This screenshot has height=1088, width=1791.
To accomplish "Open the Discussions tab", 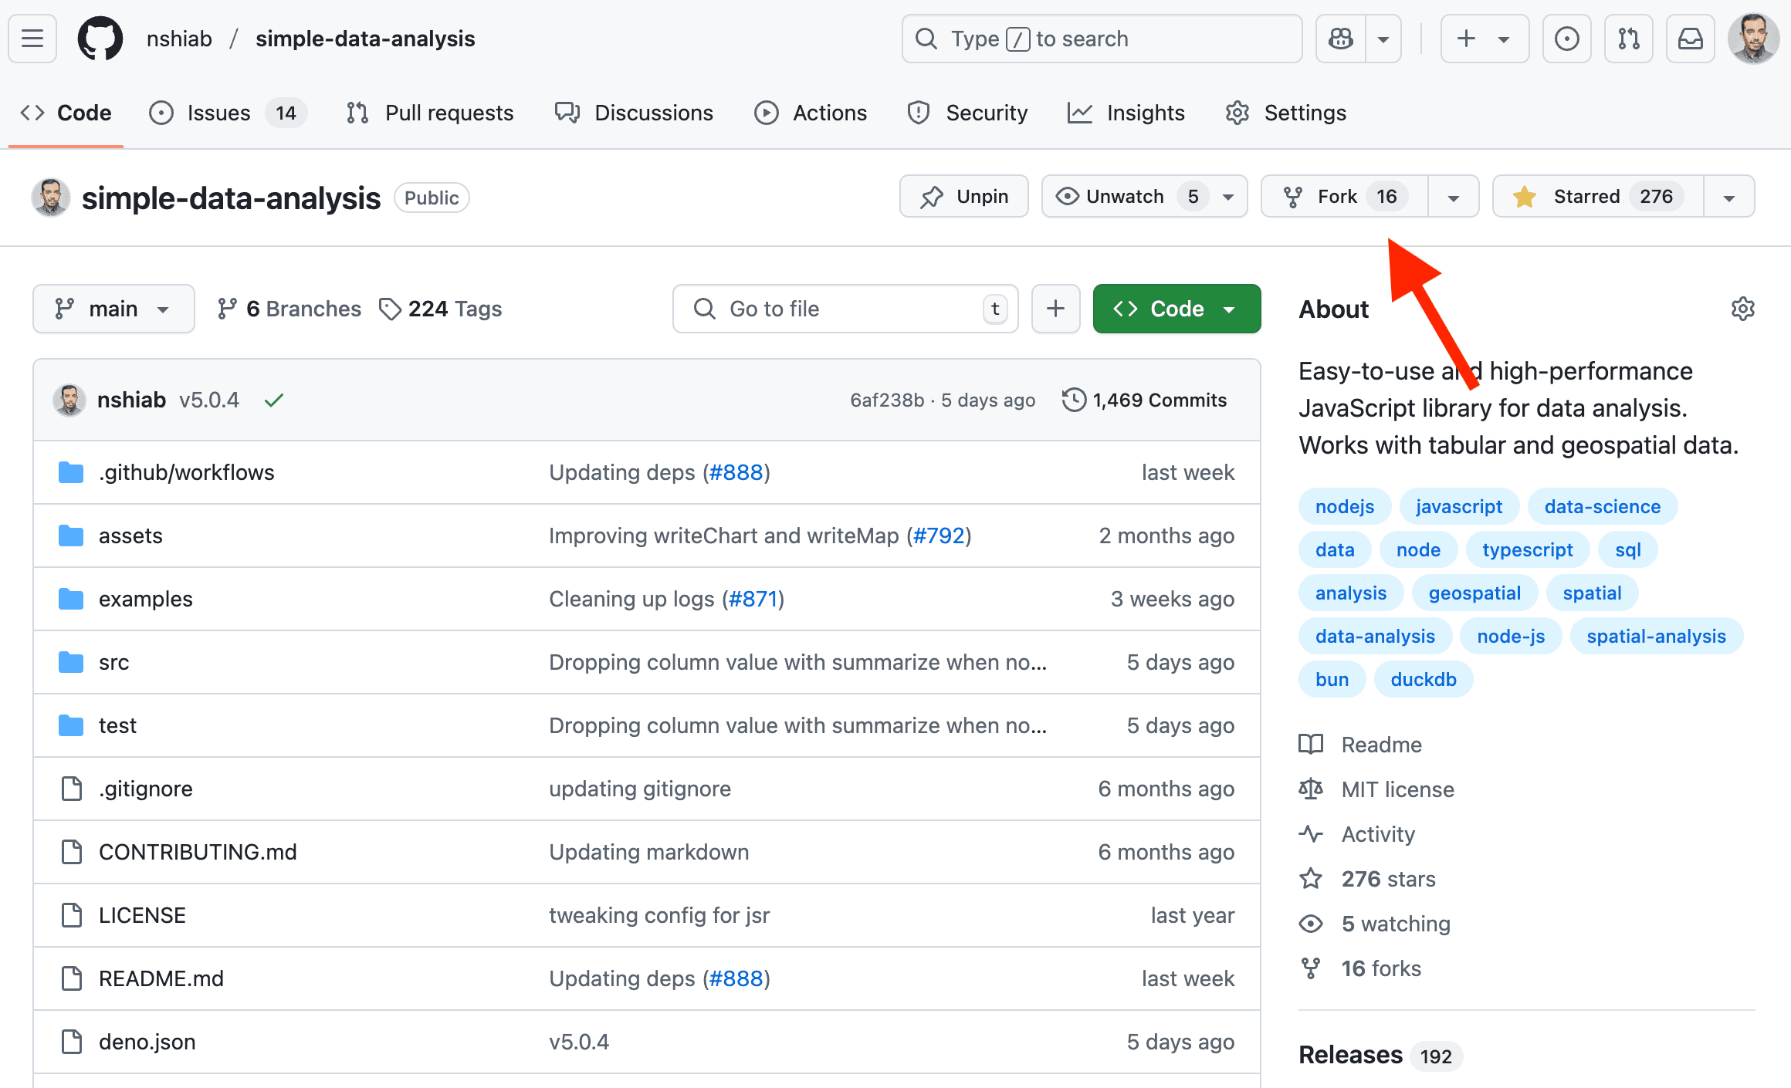I will (x=634, y=113).
